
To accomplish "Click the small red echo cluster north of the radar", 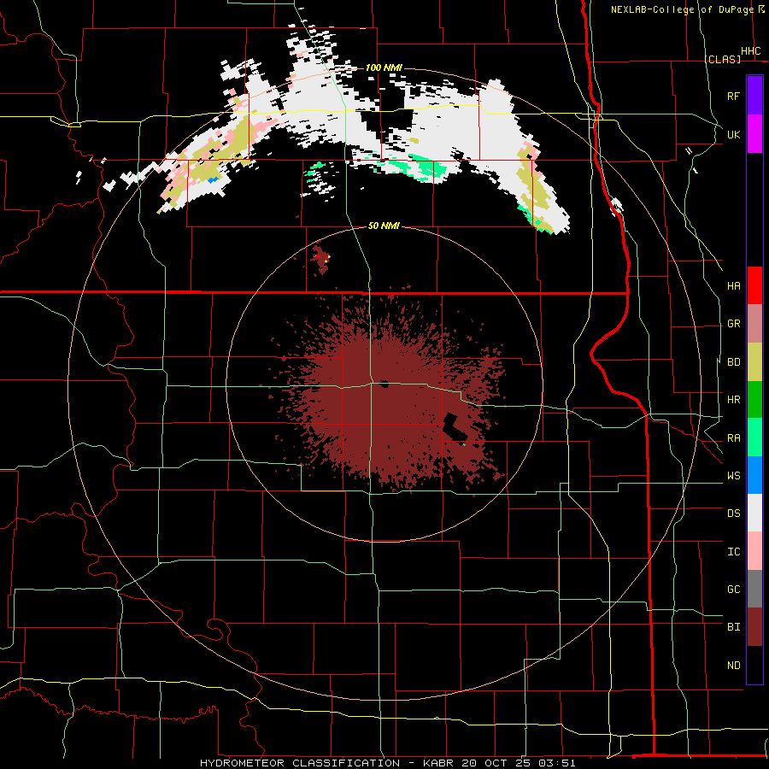I will (x=321, y=260).
